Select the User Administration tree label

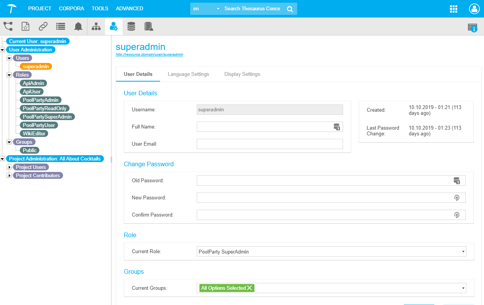coord(31,50)
